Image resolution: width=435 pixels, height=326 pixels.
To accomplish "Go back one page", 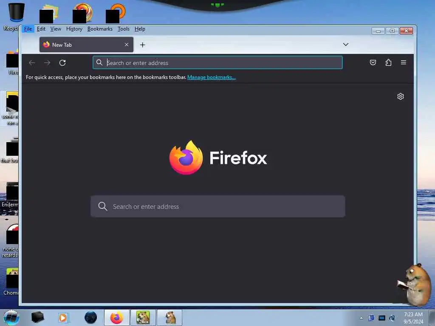I will tap(32, 63).
